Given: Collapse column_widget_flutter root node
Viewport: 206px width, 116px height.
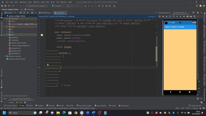Looking at the screenshot, I should coord(5,16).
